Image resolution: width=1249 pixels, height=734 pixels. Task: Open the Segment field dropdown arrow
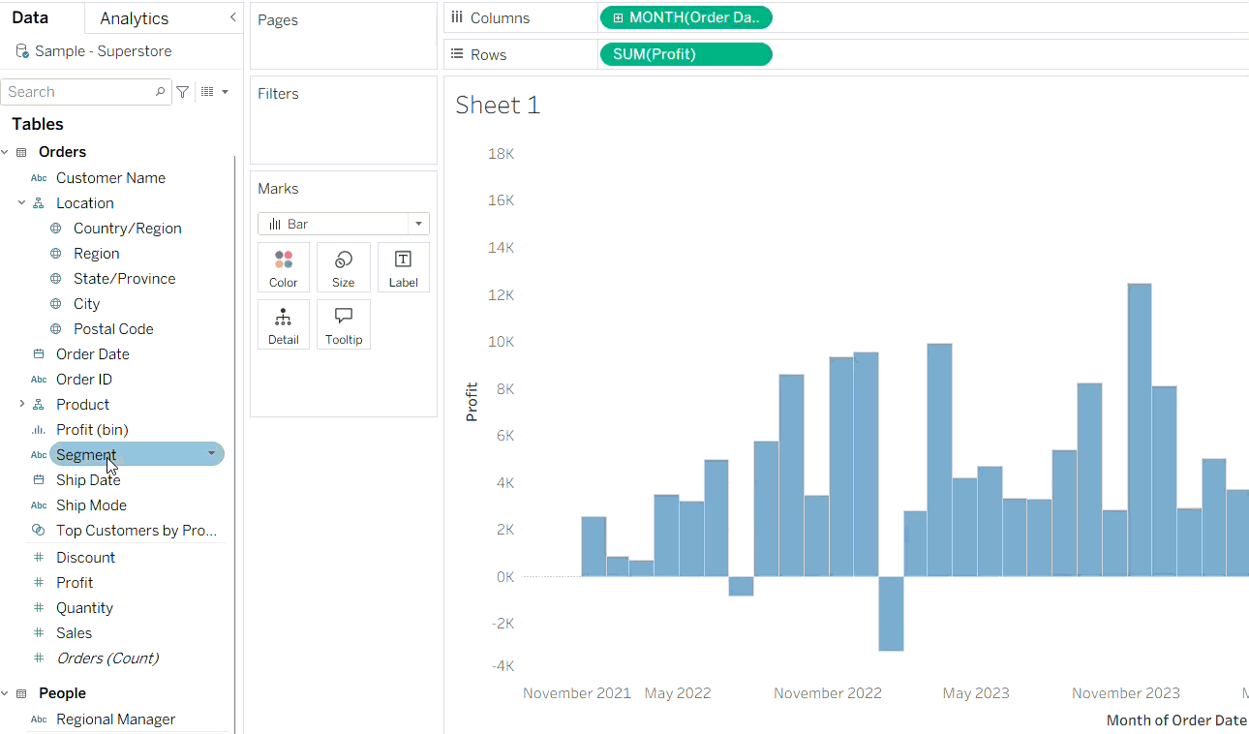tap(211, 454)
